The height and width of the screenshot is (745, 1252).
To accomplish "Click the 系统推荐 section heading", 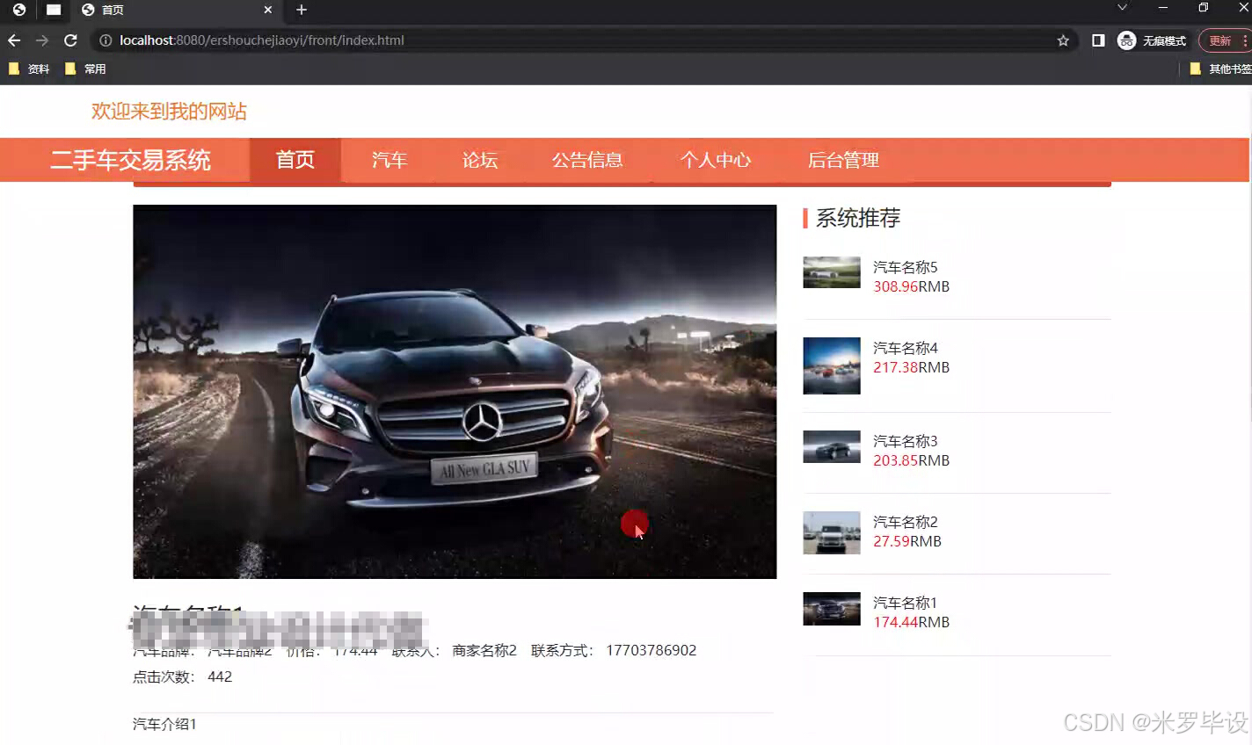I will point(858,218).
